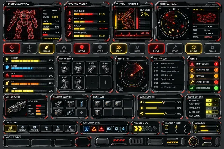Select the blue canister auxiliary equipment
The image size is (224, 149).
coord(81,103)
